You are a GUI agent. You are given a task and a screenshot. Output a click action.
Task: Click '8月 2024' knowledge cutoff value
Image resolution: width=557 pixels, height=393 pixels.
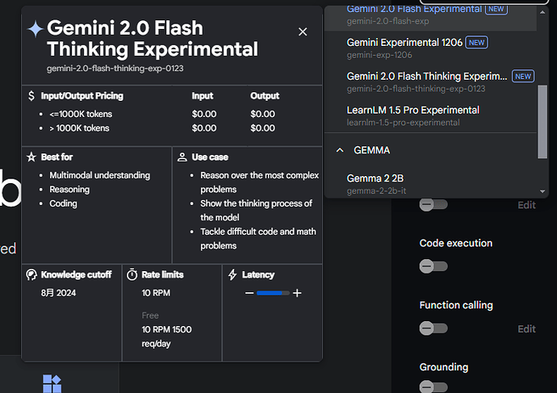(58, 293)
